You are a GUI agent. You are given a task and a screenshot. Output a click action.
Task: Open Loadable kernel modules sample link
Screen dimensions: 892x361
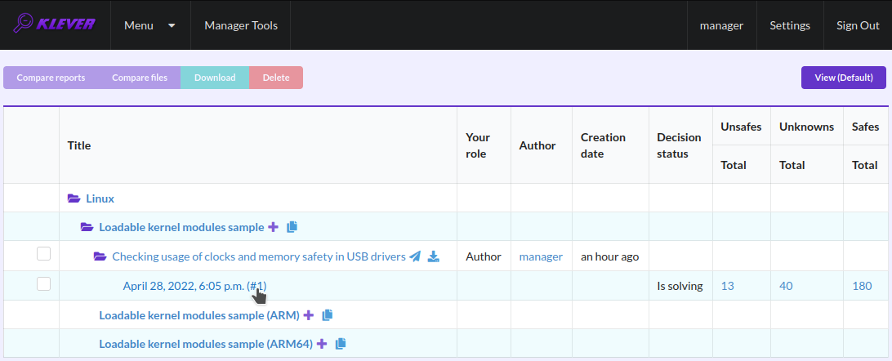tap(181, 227)
